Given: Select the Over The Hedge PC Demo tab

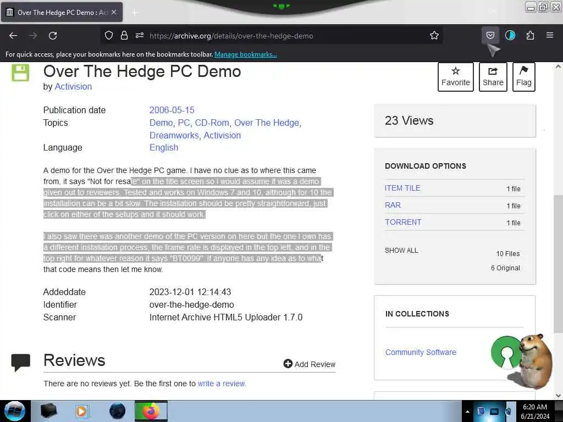Looking at the screenshot, I should click(62, 12).
